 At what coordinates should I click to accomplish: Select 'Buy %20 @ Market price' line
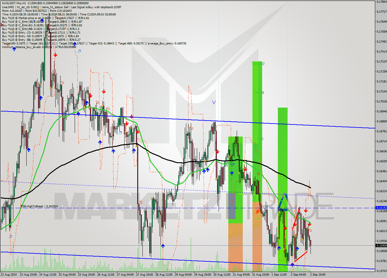coord(45,18)
